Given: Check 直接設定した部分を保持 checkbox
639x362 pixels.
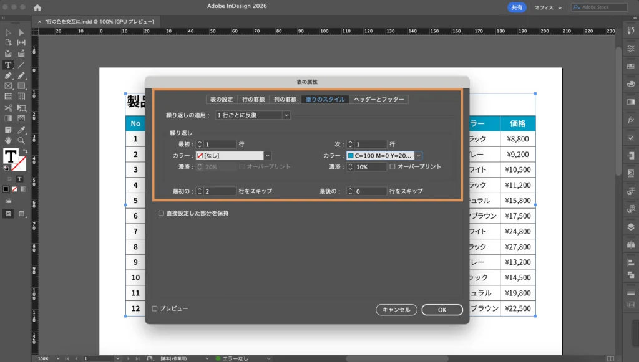Looking at the screenshot, I should (161, 213).
